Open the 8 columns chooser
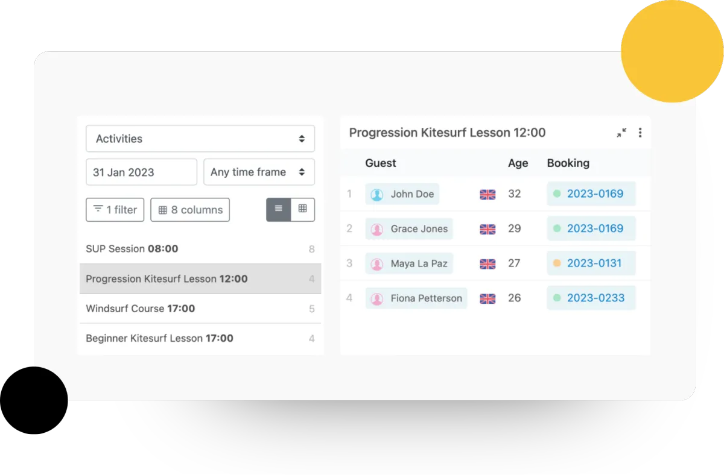724x475 pixels. [x=190, y=210]
